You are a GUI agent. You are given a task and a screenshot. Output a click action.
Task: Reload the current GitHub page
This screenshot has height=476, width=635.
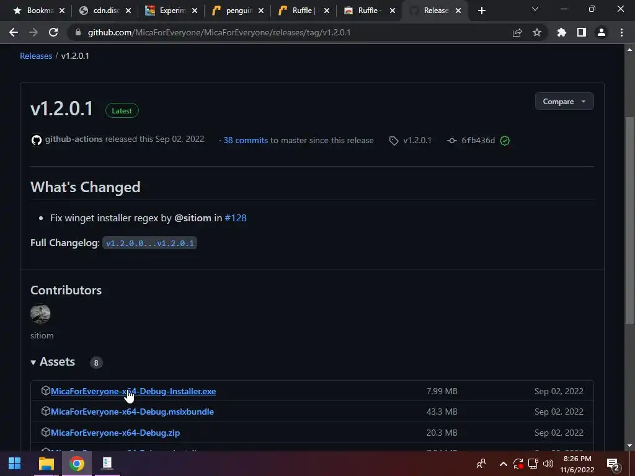click(x=53, y=32)
